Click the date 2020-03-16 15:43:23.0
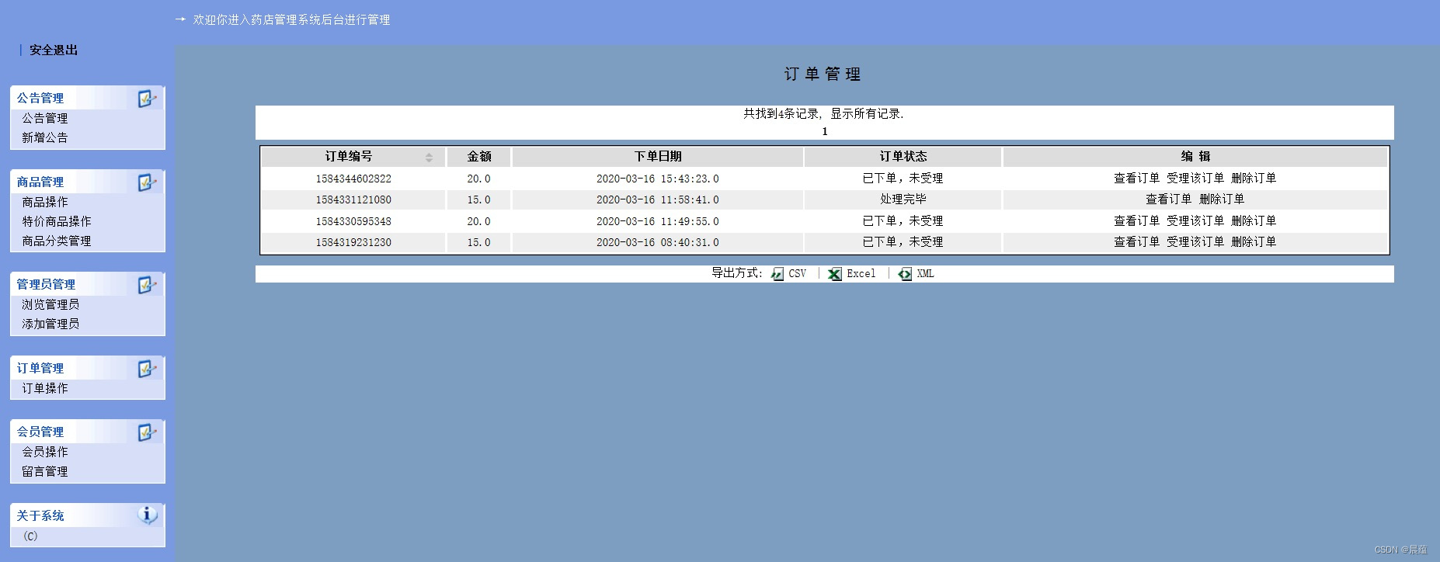The width and height of the screenshot is (1440, 562). pyautogui.click(x=658, y=179)
